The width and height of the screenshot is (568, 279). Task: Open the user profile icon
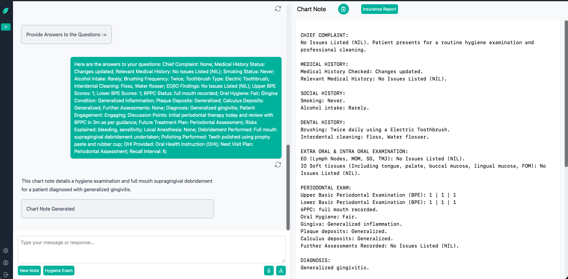tap(6, 263)
